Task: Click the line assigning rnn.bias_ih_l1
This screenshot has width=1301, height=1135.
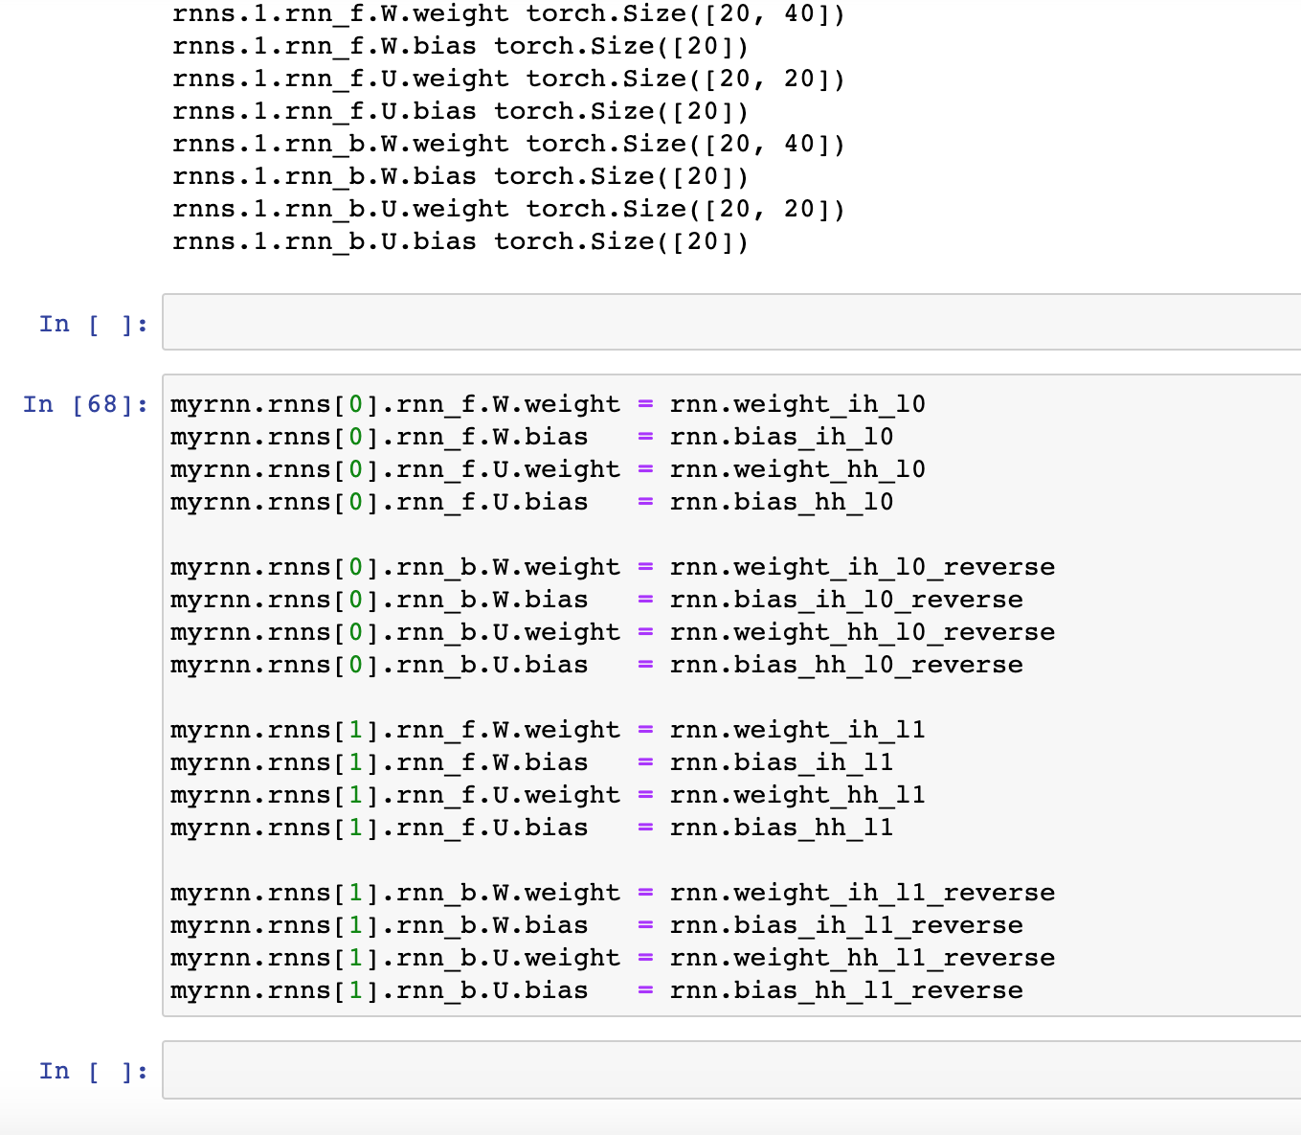Action: click(x=532, y=762)
